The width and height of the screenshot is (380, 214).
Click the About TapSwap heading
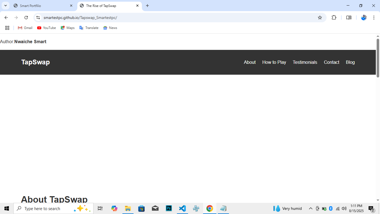click(x=54, y=199)
